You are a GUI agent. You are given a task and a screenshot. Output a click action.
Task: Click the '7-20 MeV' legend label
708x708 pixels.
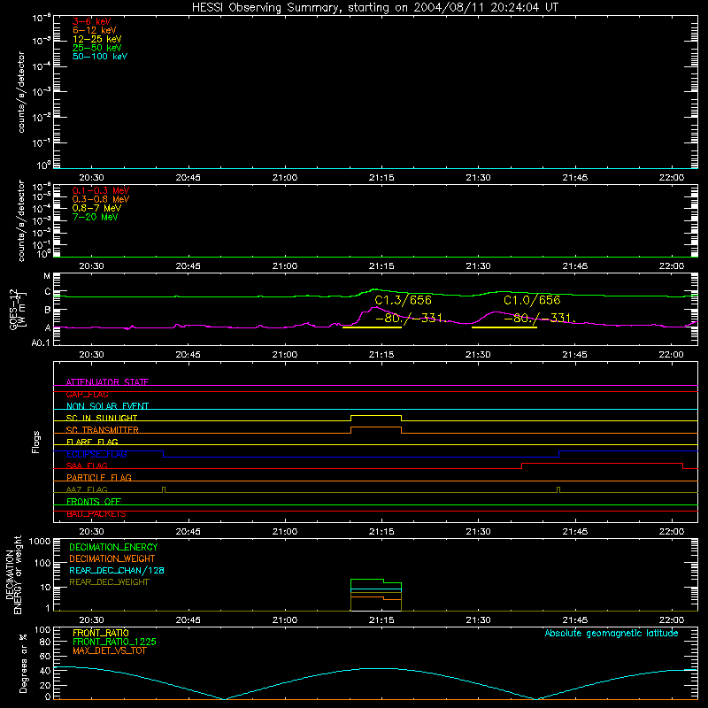click(96, 217)
